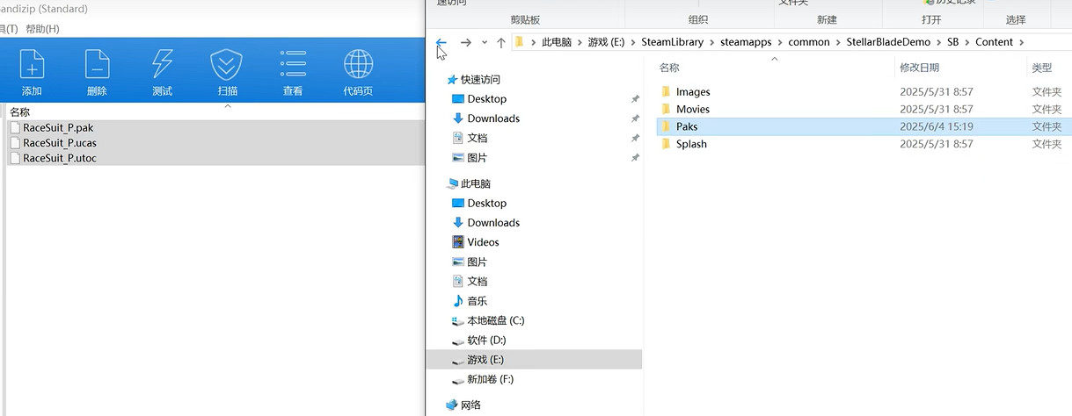The width and height of the screenshot is (1072, 416).
Task: Open recent locations dropdown arrow
Action: tap(484, 43)
